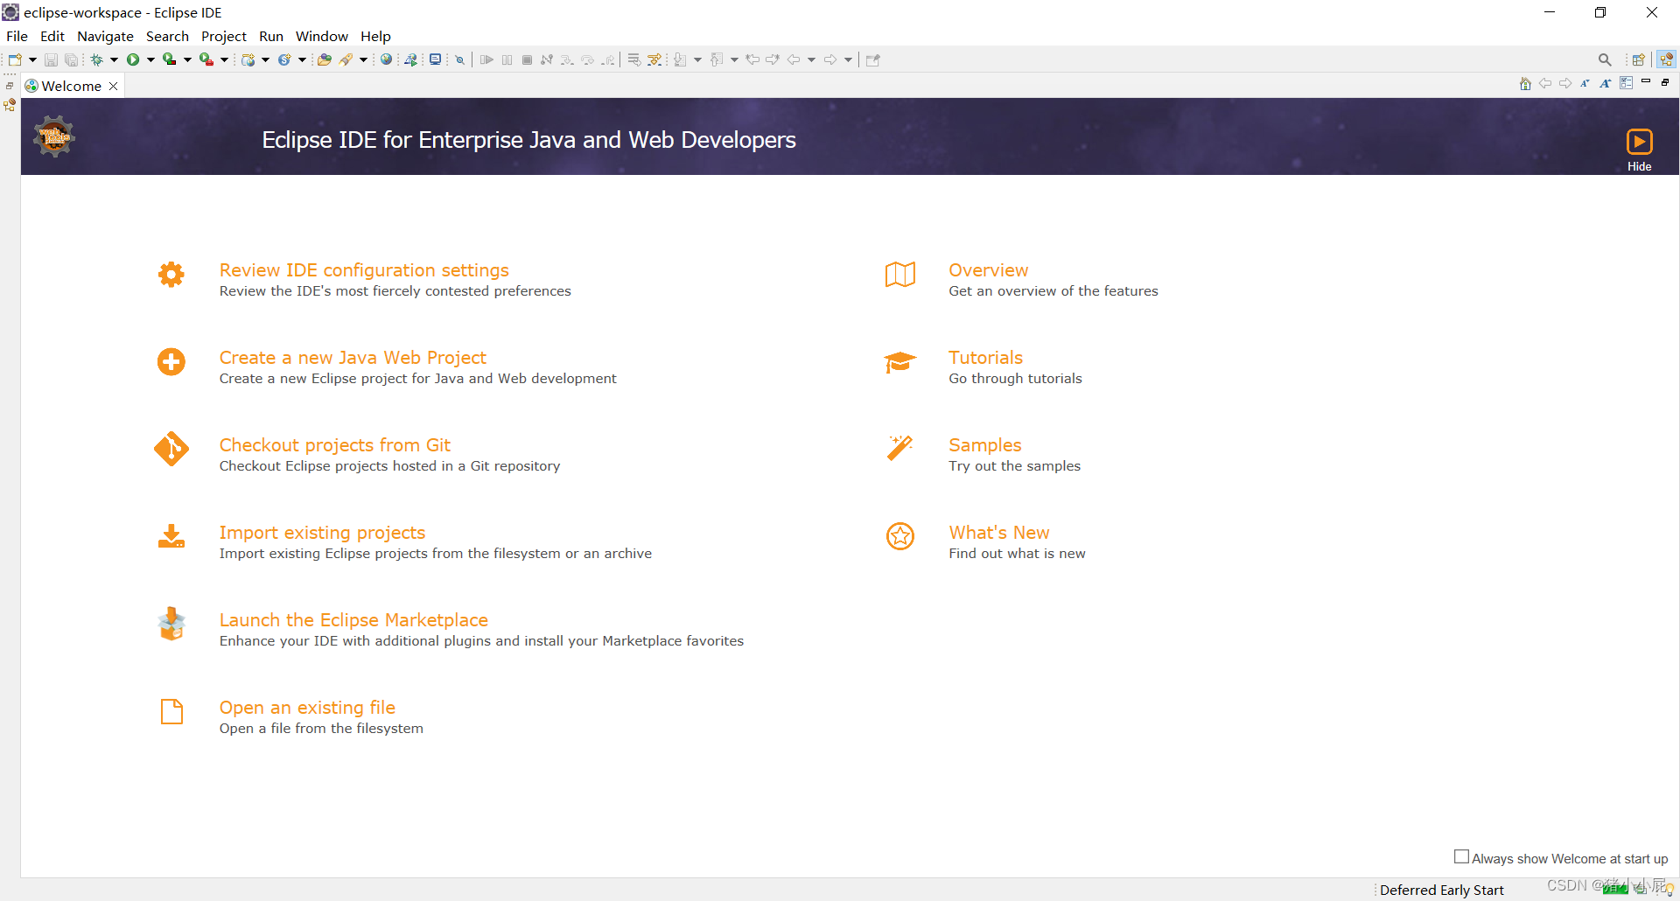Expand dropdown beside Next Annotation icon

pyautogui.click(x=697, y=59)
